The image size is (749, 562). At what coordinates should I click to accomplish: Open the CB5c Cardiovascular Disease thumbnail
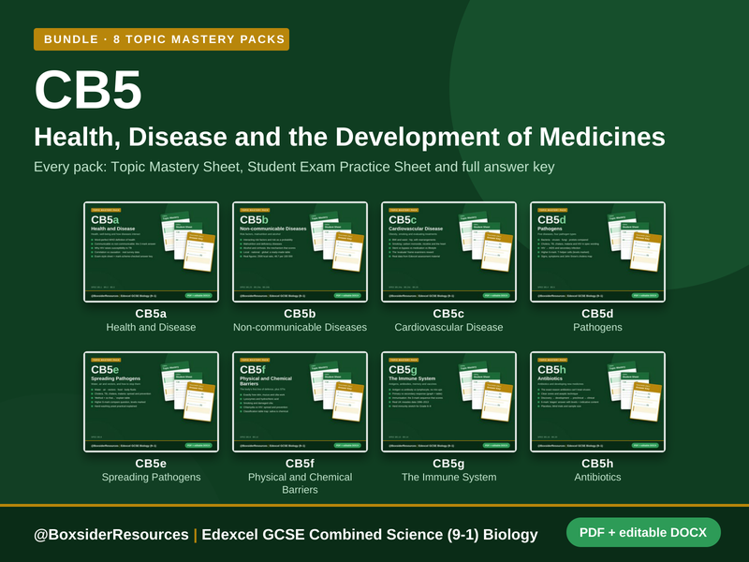click(449, 252)
